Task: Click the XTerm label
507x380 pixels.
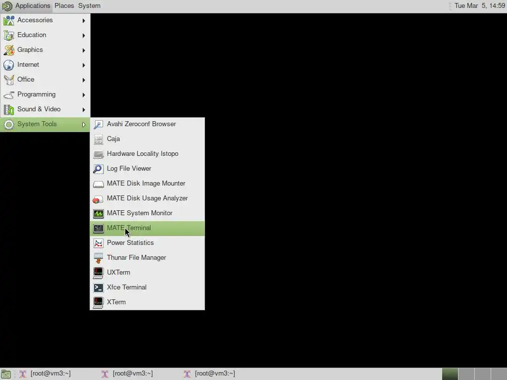Action: point(116,302)
